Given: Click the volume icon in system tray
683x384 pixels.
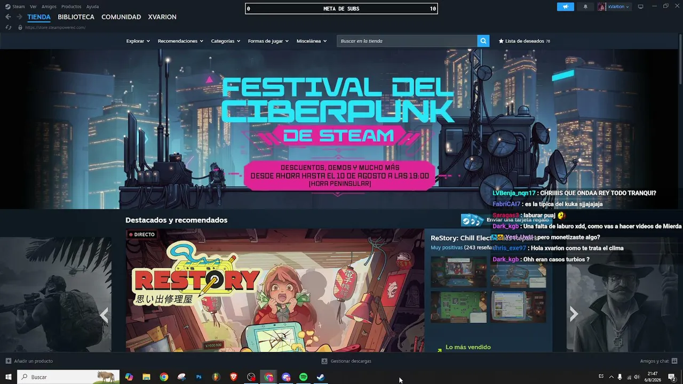Looking at the screenshot, I should (x=637, y=377).
